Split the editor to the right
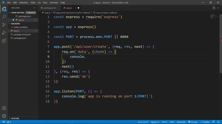 [214, 8]
